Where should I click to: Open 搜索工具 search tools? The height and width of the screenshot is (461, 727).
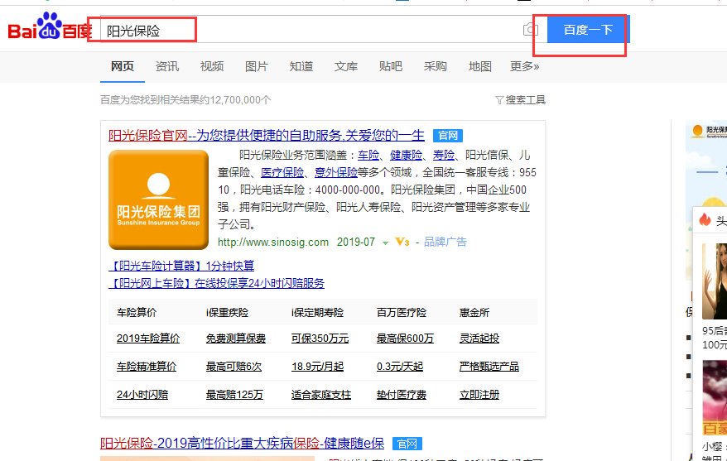[525, 100]
